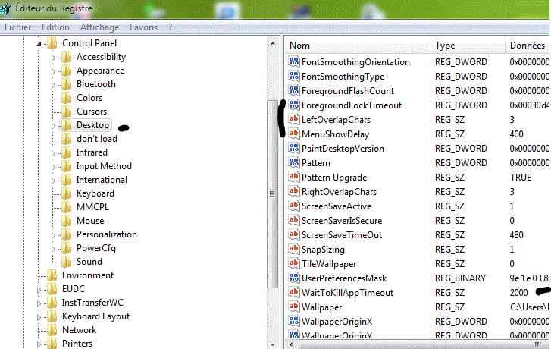The width and height of the screenshot is (551, 349).
Task: Click the Registry Editor title bar icon
Action: coord(5,8)
